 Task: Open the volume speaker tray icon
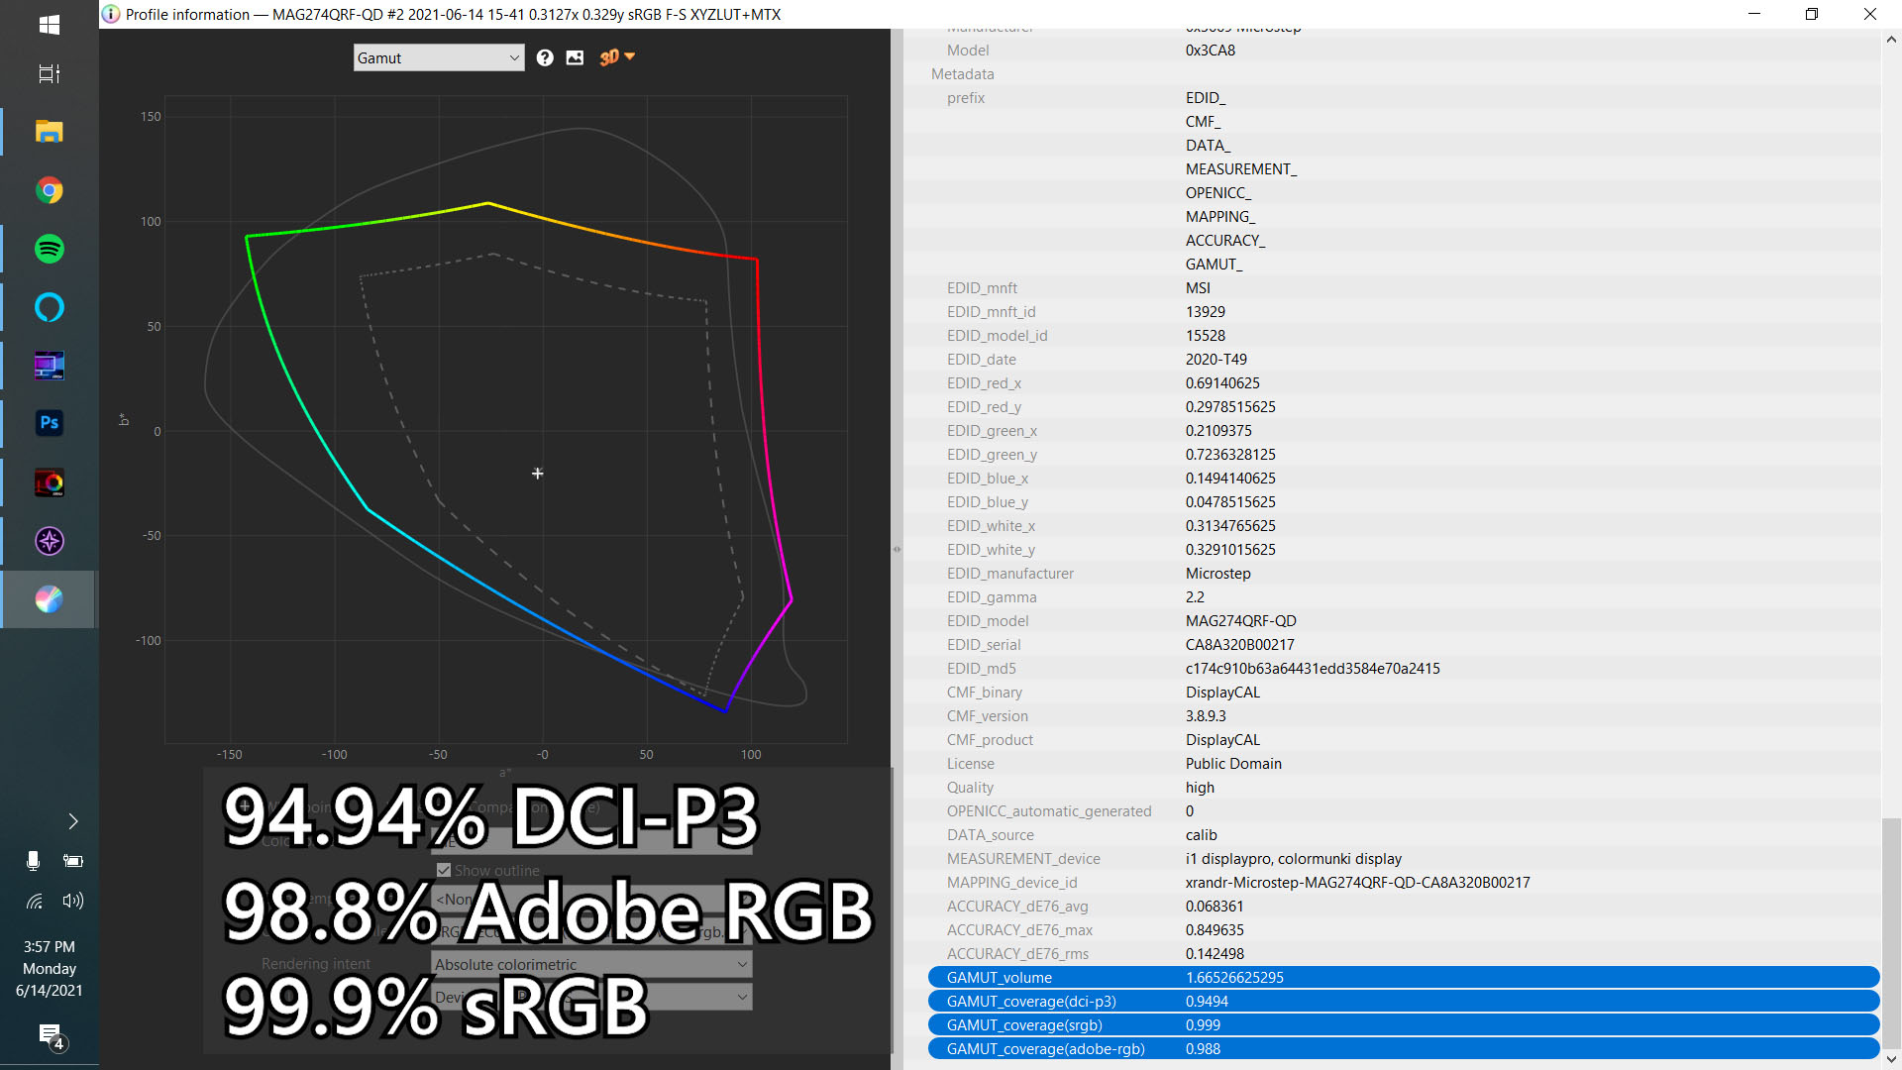pyautogui.click(x=73, y=901)
